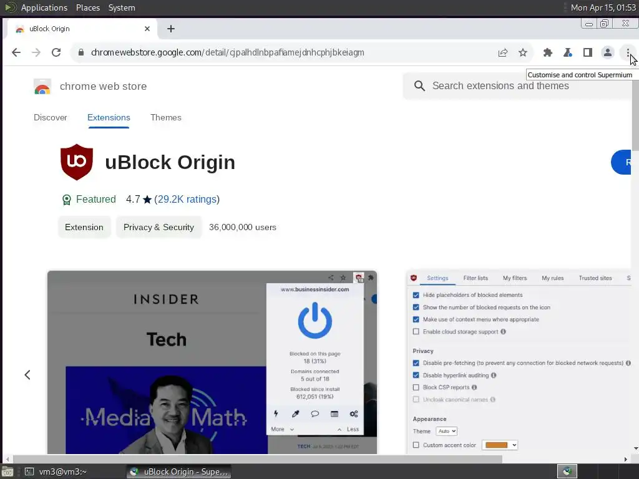The width and height of the screenshot is (639, 479).
Task: Click the Featured label
Action: [x=95, y=199]
